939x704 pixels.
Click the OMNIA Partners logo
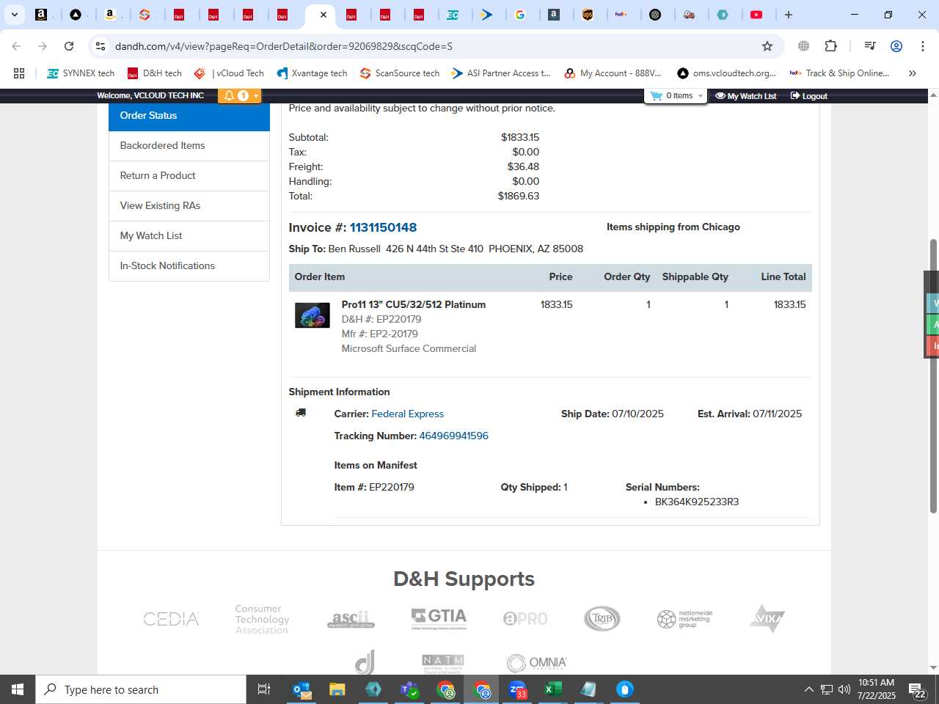537,663
